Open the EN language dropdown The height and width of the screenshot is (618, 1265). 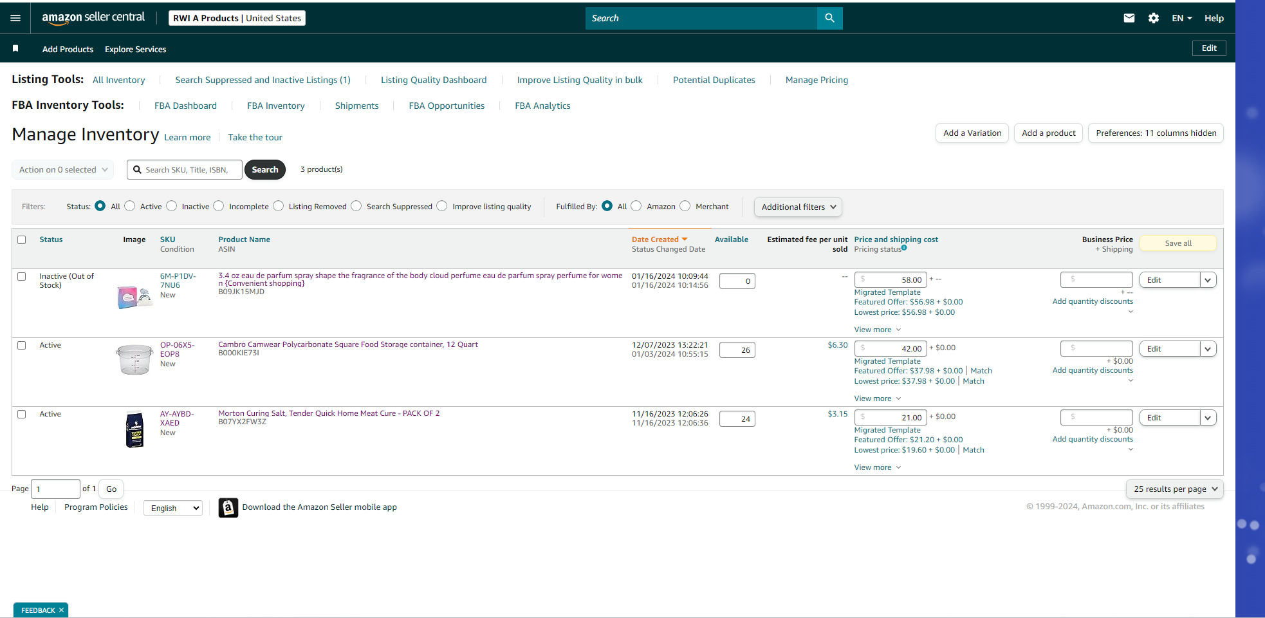[1181, 18]
